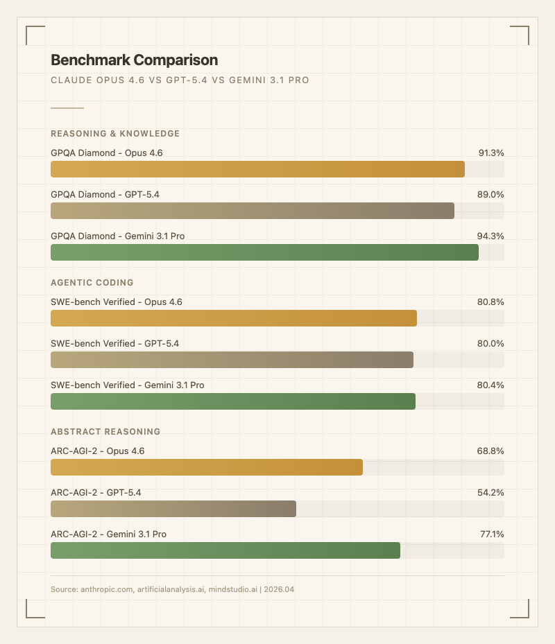555x644 pixels.
Task: Click the Benchmark Comparison title
Action: [134, 60]
